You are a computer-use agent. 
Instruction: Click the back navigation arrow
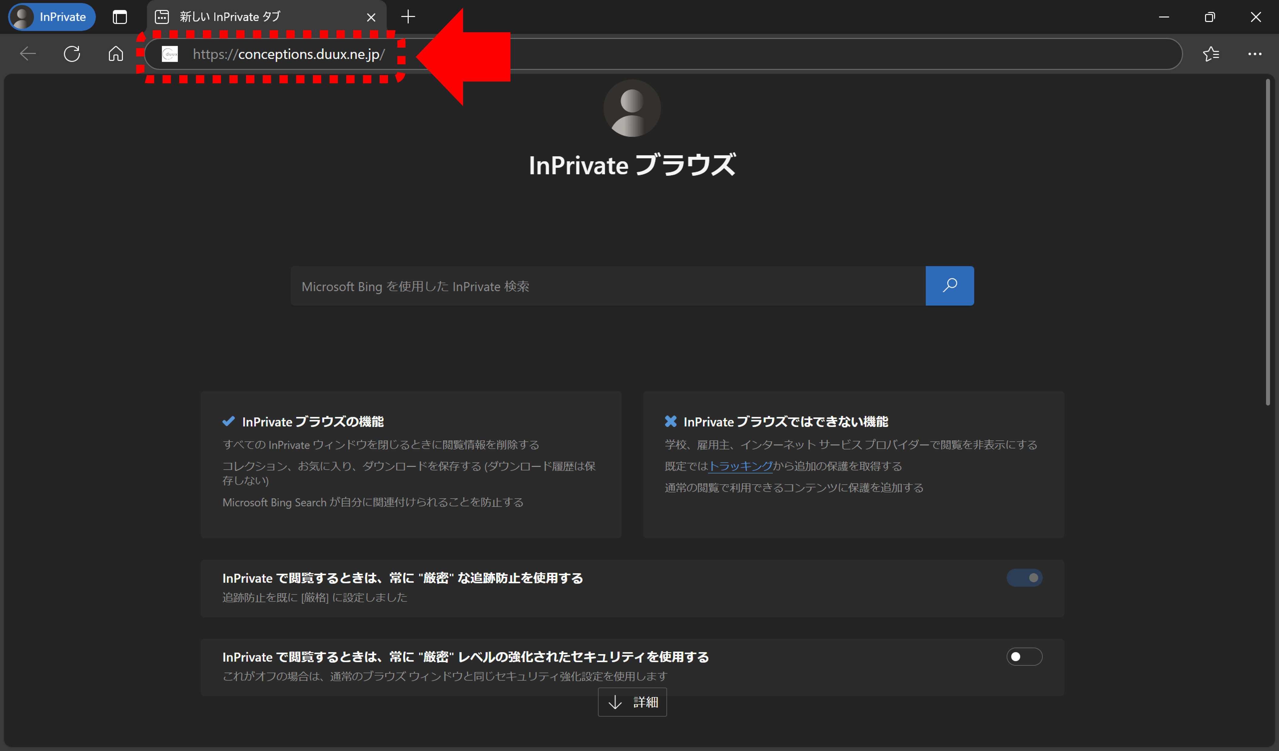click(x=28, y=54)
